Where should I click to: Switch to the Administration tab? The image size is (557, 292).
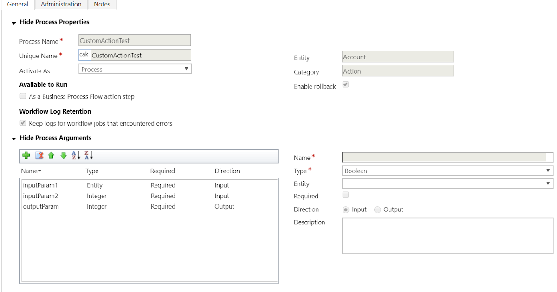(60, 4)
